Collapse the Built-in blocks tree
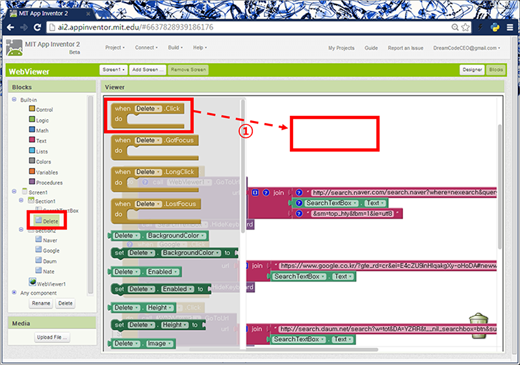Screen dimensions: 520x365 tap(14, 99)
